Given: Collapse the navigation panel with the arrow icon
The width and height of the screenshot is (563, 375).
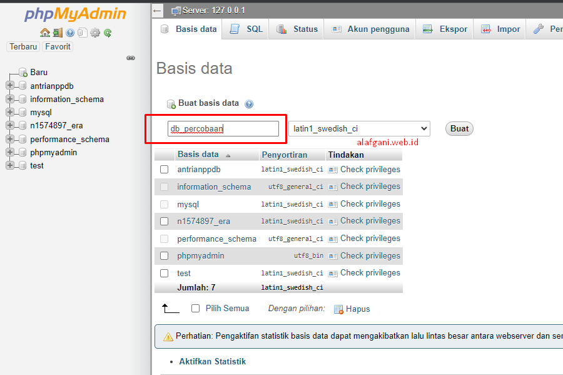Looking at the screenshot, I should [158, 10].
